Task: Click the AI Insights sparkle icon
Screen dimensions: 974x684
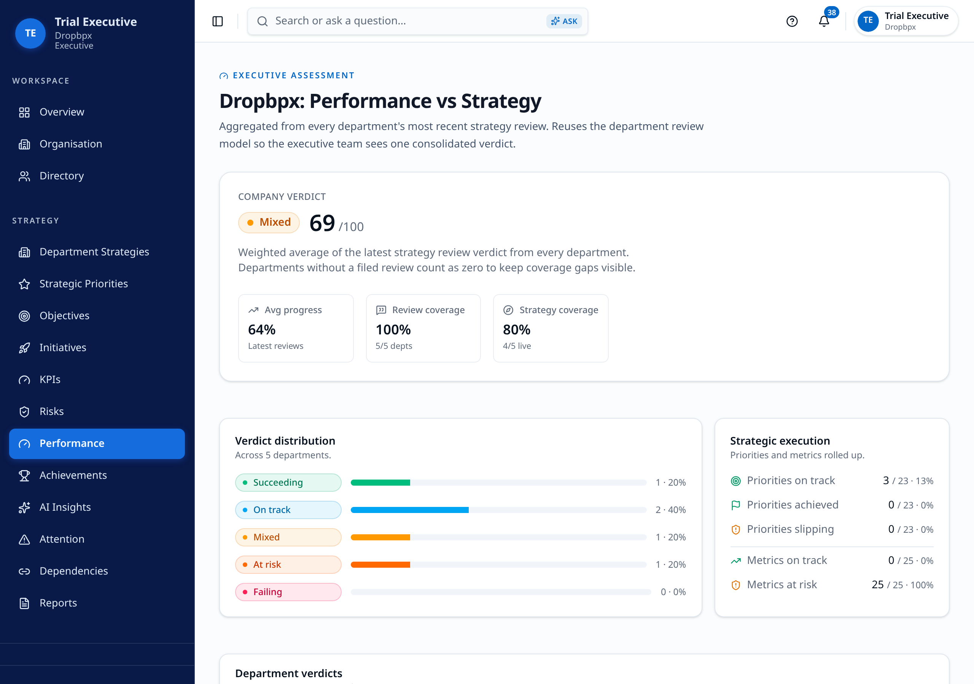Action: 24,507
